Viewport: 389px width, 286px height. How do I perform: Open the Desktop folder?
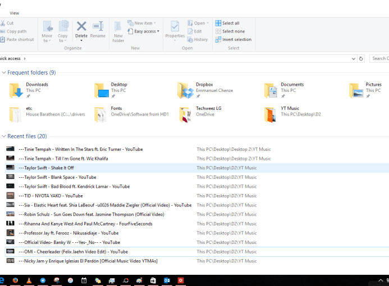point(111,90)
